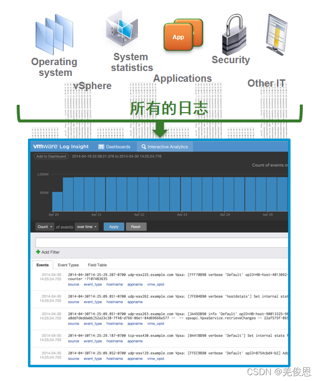This screenshot has height=381, width=319.
Task: Click source field of esx430 event
Action: tap(74, 341)
